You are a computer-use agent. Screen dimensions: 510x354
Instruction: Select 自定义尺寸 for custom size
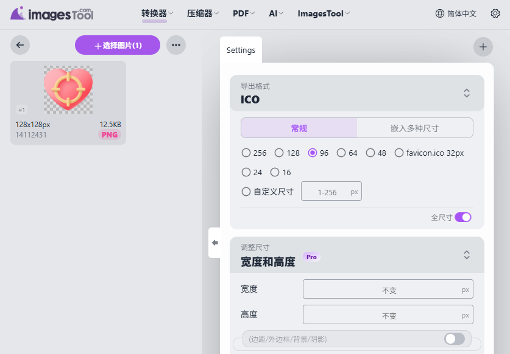(246, 191)
